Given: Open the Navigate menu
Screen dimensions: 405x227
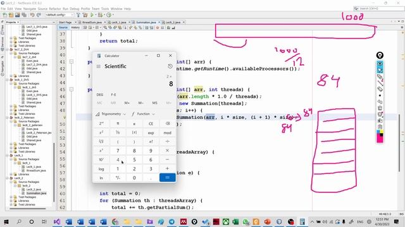Looking at the screenshot, I should click(30, 9).
